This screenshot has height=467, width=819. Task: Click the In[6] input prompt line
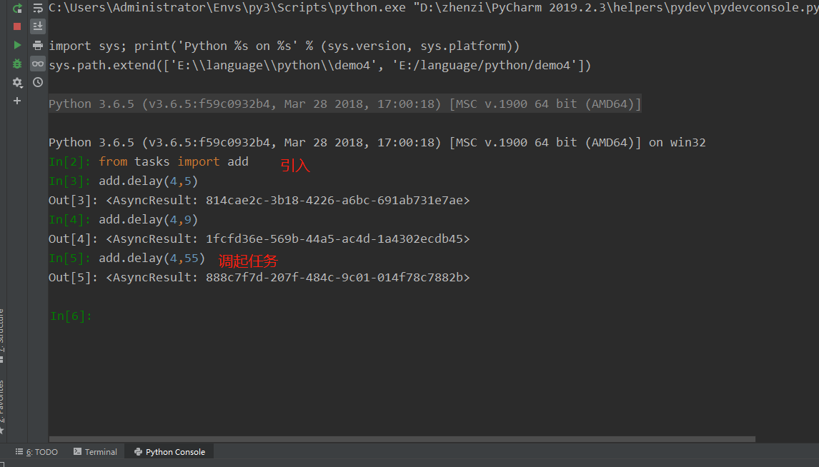[x=71, y=316]
